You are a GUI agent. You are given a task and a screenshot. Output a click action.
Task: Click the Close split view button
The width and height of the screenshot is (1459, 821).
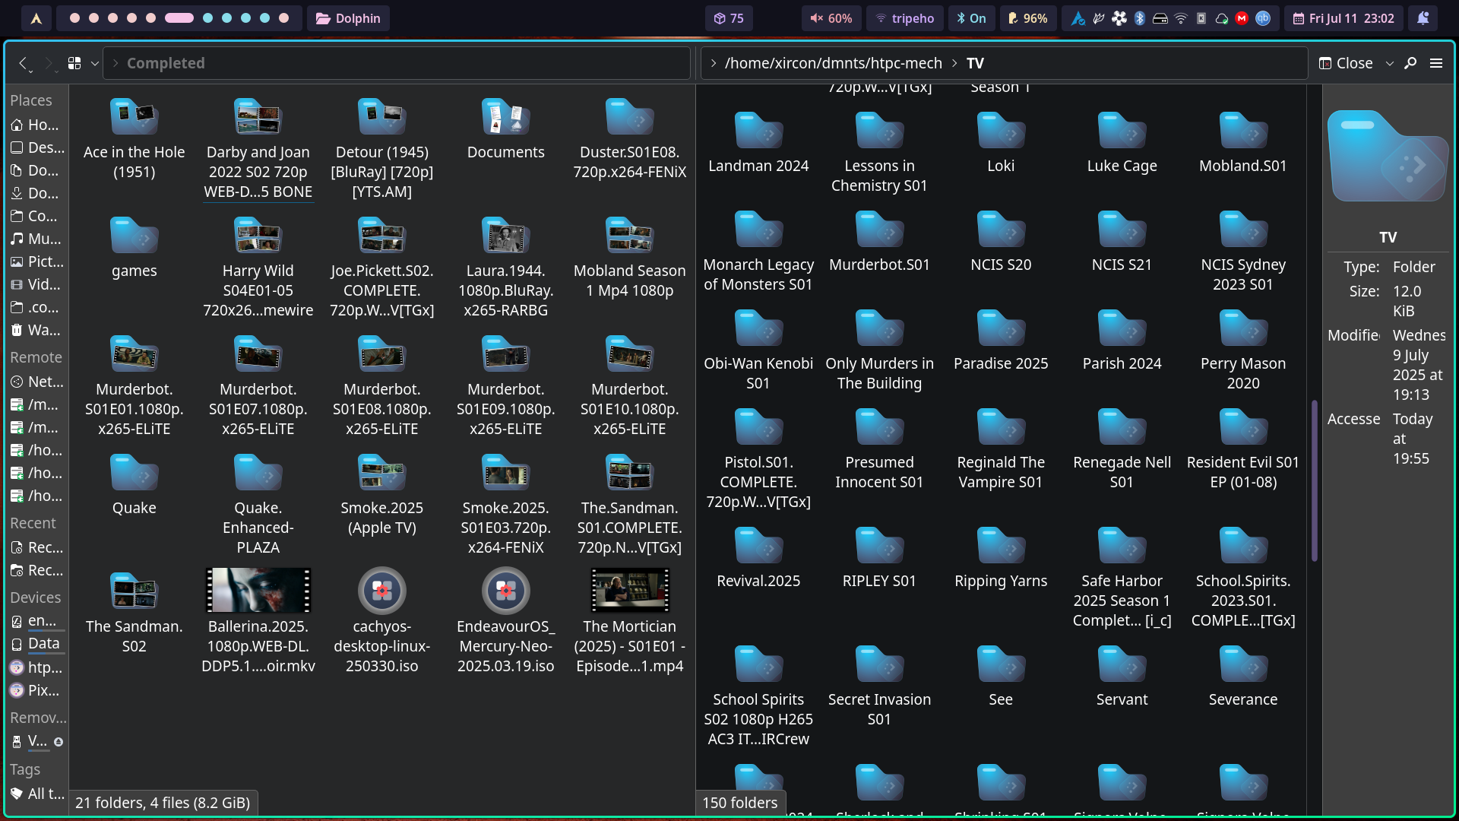point(1346,63)
